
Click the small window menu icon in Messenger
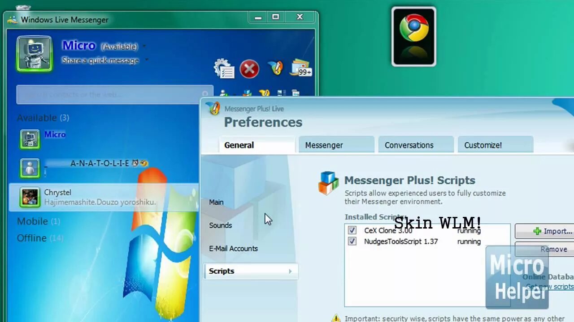pyautogui.click(x=296, y=93)
